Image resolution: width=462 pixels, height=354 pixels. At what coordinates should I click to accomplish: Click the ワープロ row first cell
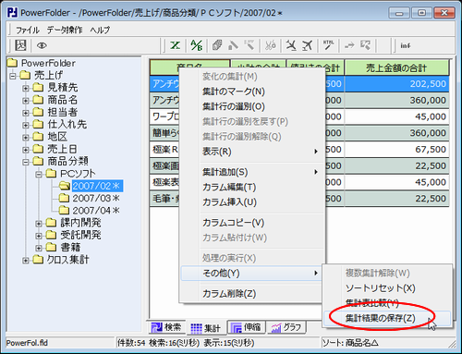(164, 116)
